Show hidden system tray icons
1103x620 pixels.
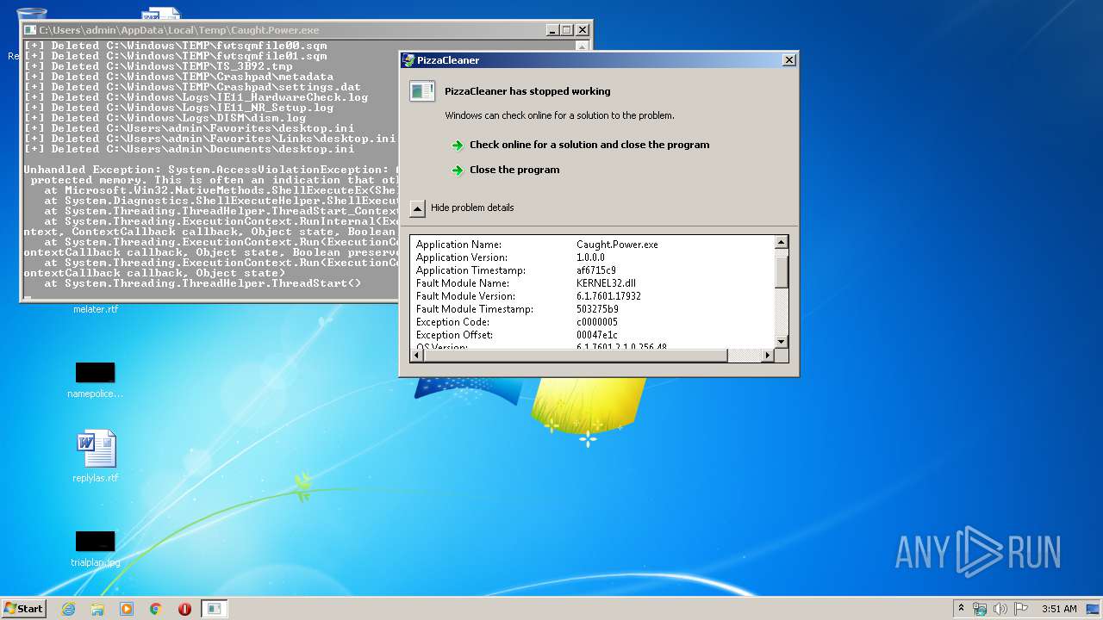pos(961,609)
